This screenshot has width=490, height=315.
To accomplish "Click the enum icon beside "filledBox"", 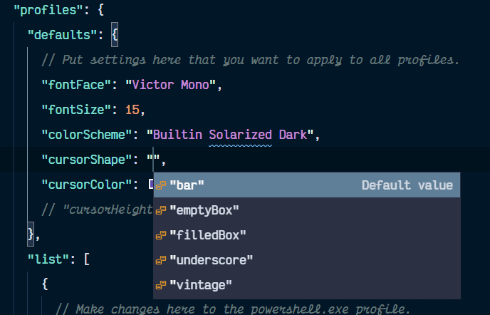I will tap(161, 235).
